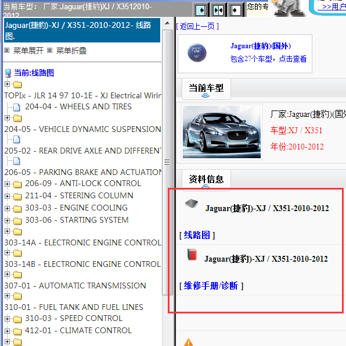Expand the node above 204-05 Vehicle Dynamic Suspension
Screen dimensions: 346x346
click(7, 118)
